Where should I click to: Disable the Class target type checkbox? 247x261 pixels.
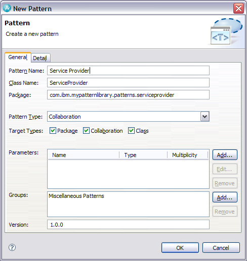[131, 131]
